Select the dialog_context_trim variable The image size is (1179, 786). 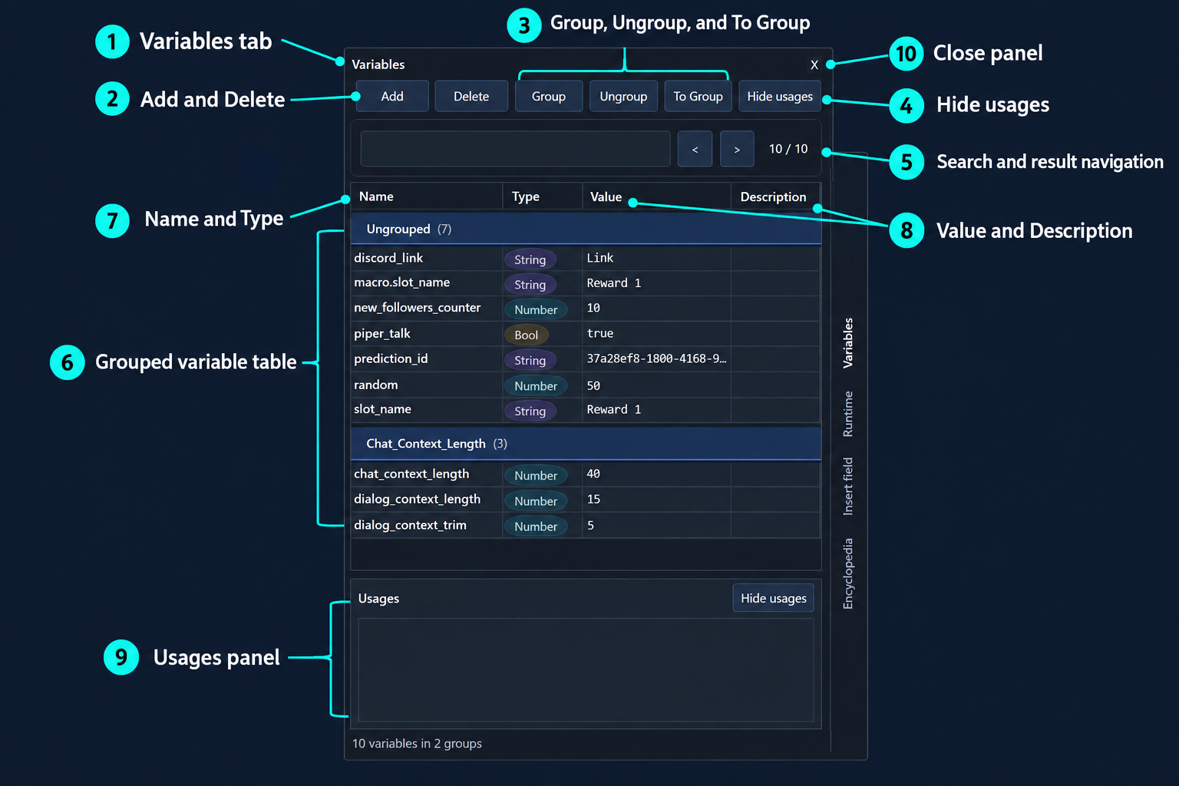pos(586,525)
